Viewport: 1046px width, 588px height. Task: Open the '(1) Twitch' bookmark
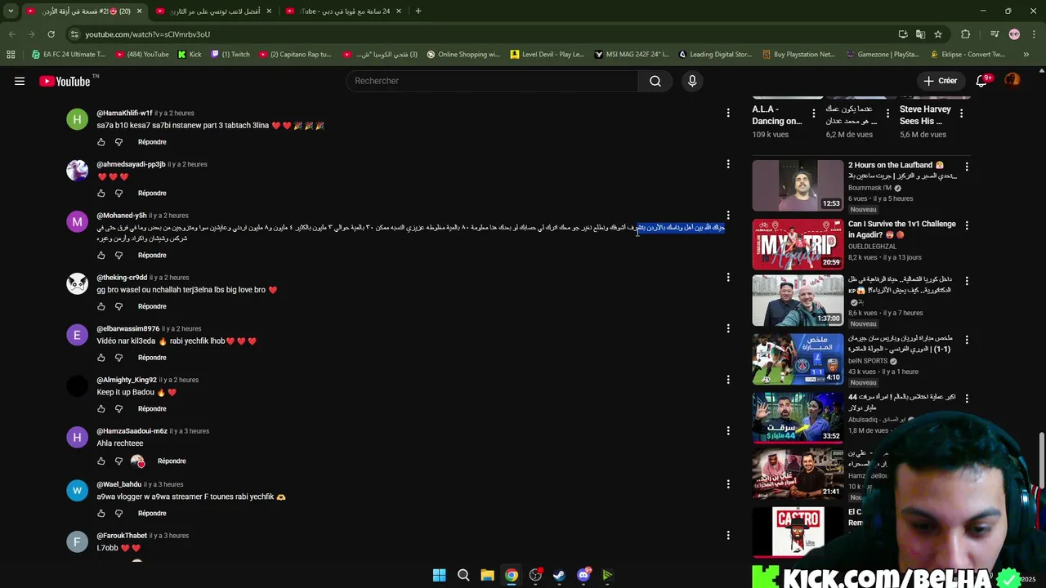tap(230, 55)
